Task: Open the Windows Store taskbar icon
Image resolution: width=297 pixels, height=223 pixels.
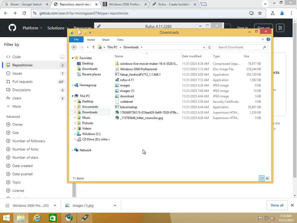Action: point(53,218)
